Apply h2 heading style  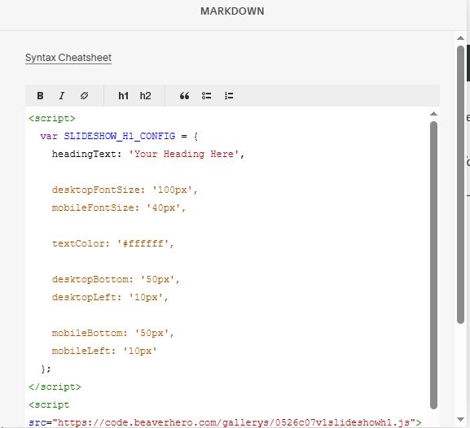pyautogui.click(x=145, y=96)
